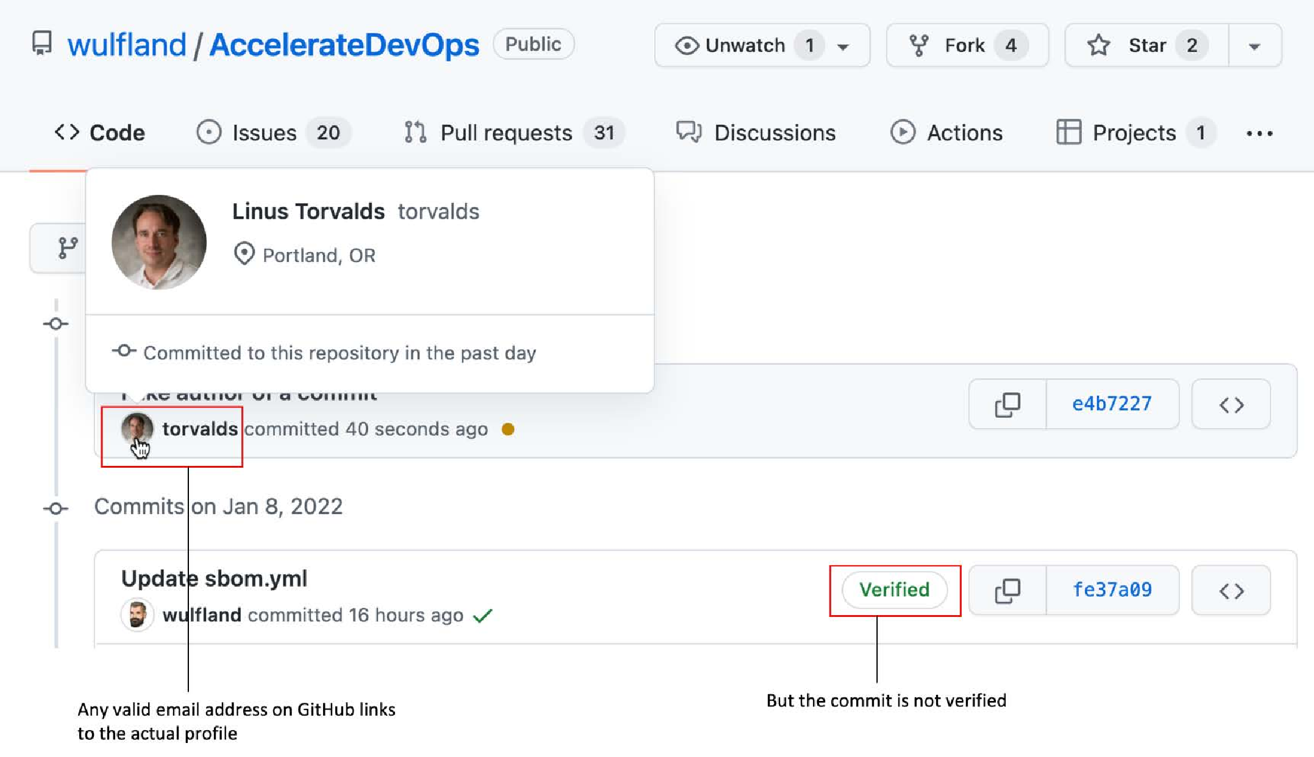The width and height of the screenshot is (1314, 757).
Task: Click the Verified badge
Action: (894, 590)
